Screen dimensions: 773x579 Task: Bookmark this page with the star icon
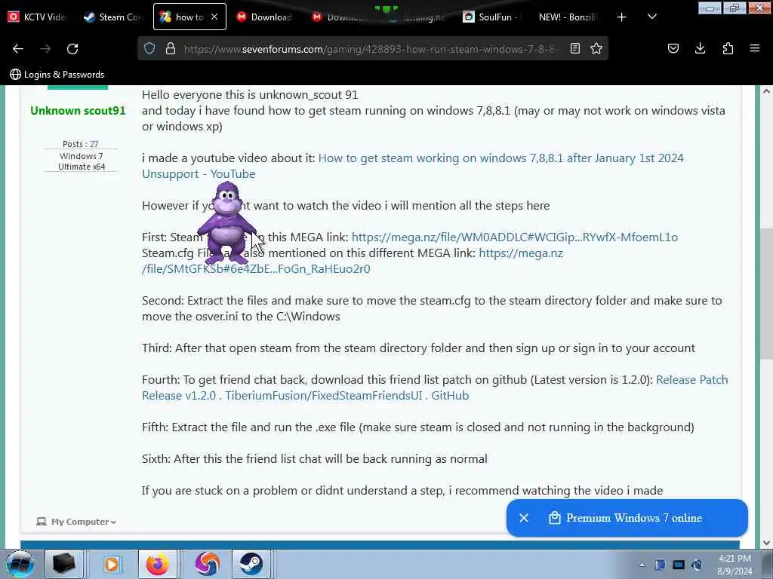596,48
